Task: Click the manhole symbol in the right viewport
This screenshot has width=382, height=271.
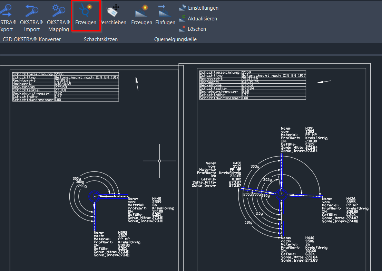Action: [282, 195]
